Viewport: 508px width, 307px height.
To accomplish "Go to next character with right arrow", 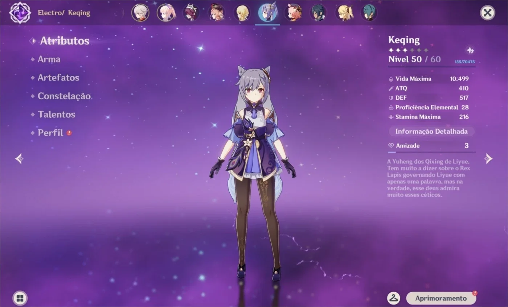I will 489,158.
